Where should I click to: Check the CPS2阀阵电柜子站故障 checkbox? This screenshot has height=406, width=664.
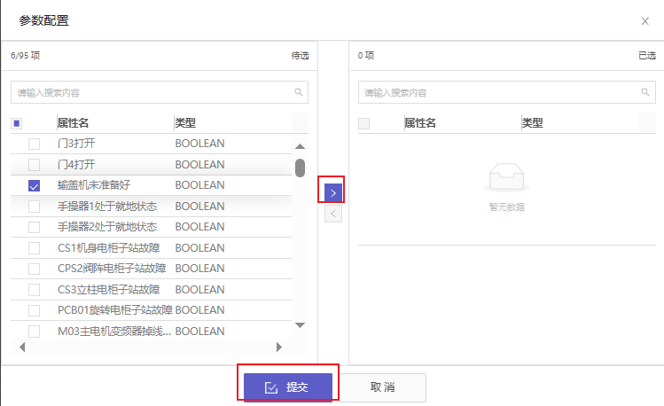point(34,269)
